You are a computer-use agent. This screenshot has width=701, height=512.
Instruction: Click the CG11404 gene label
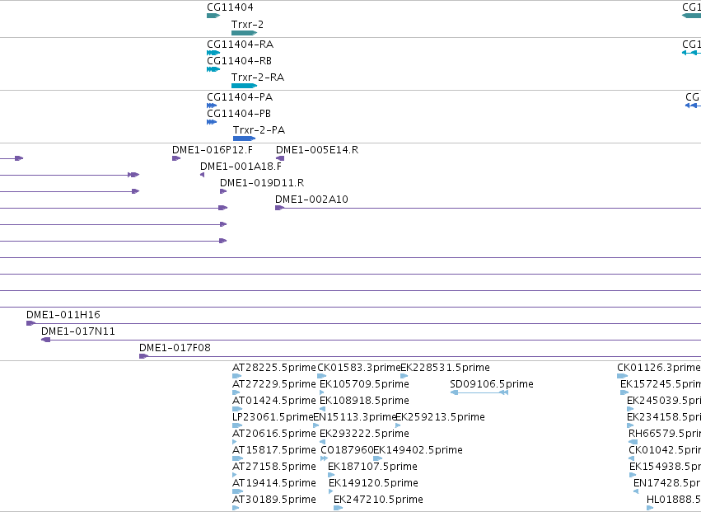click(x=230, y=7)
